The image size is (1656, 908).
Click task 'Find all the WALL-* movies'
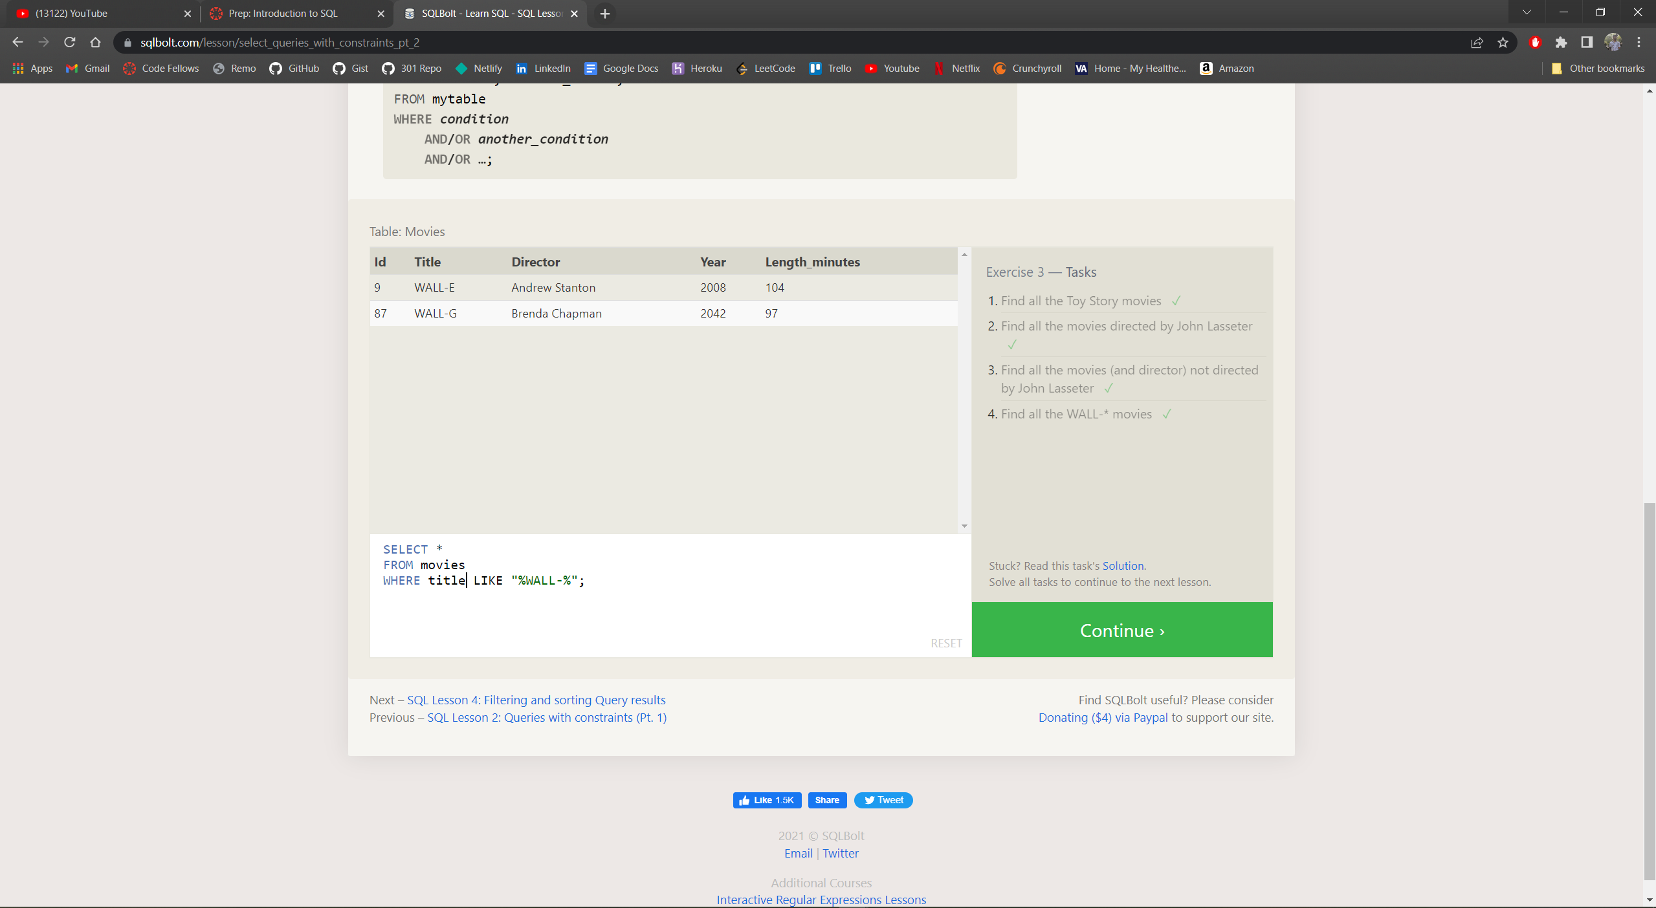pyautogui.click(x=1076, y=414)
